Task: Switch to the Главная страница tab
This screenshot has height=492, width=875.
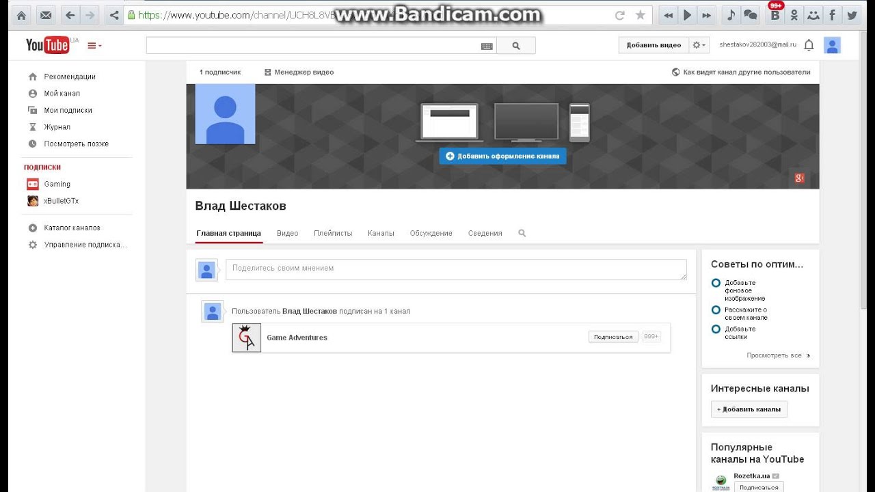Action: click(228, 233)
